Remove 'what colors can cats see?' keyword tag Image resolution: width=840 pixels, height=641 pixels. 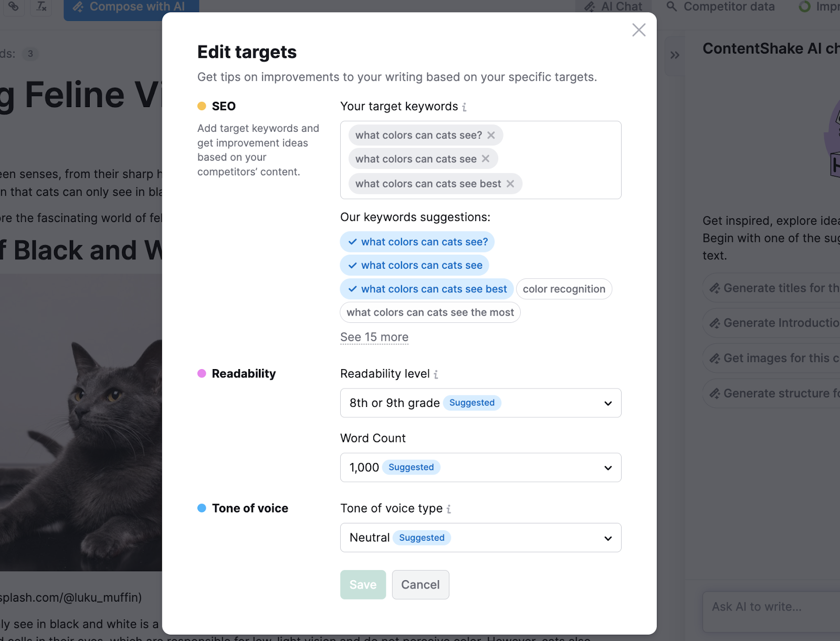(x=491, y=135)
